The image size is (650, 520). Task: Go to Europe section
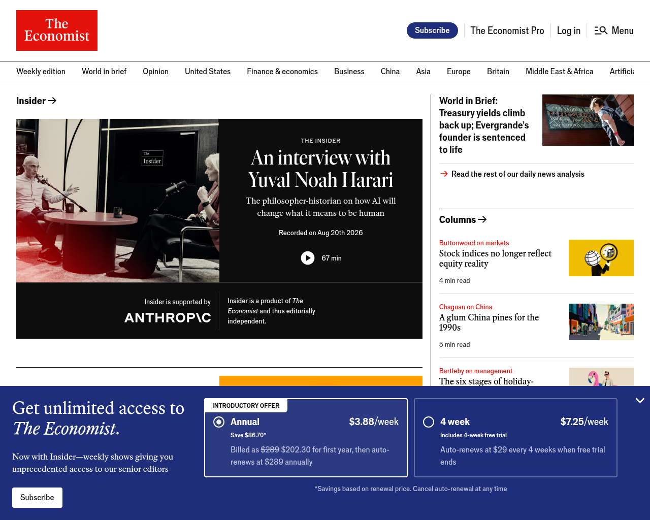[x=459, y=72]
